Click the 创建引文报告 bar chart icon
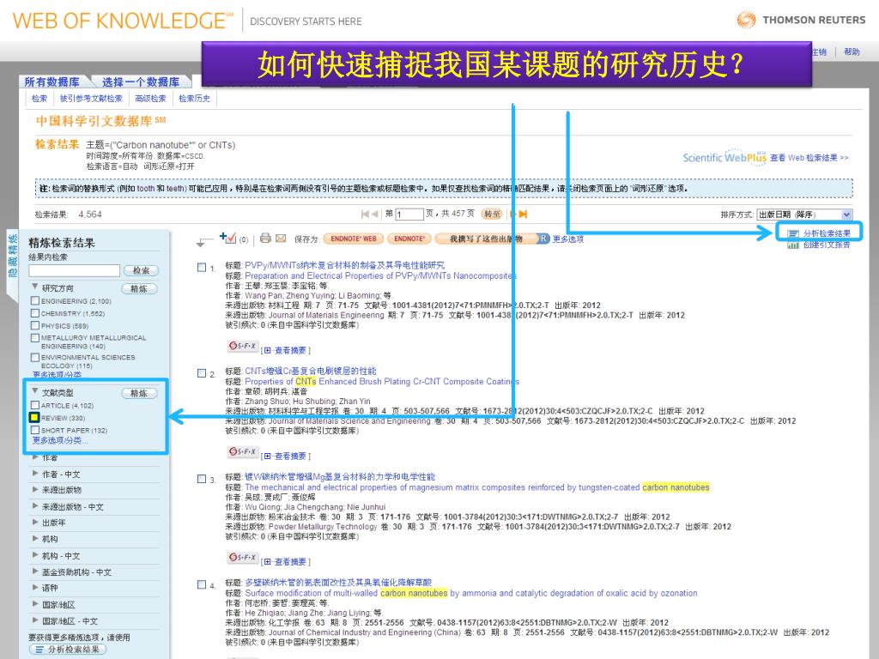This screenshot has width=879, height=659. pos(793,245)
